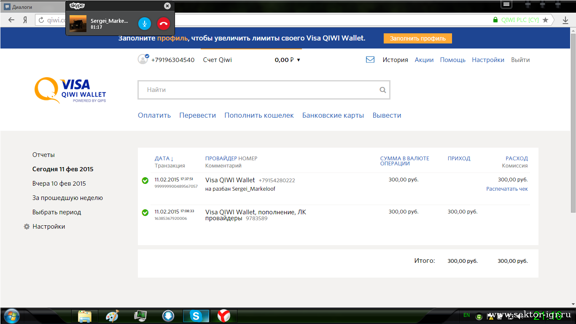Click Sergei_Marke caller avatar thumbnail
The image size is (576, 324).
coord(78,24)
